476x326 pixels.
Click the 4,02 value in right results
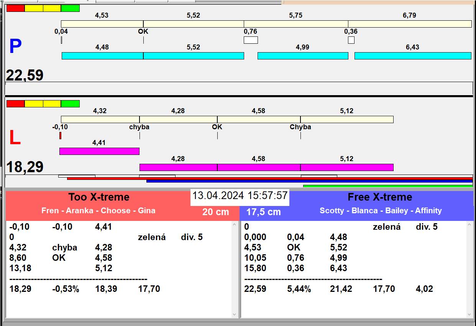pyautogui.click(x=424, y=289)
